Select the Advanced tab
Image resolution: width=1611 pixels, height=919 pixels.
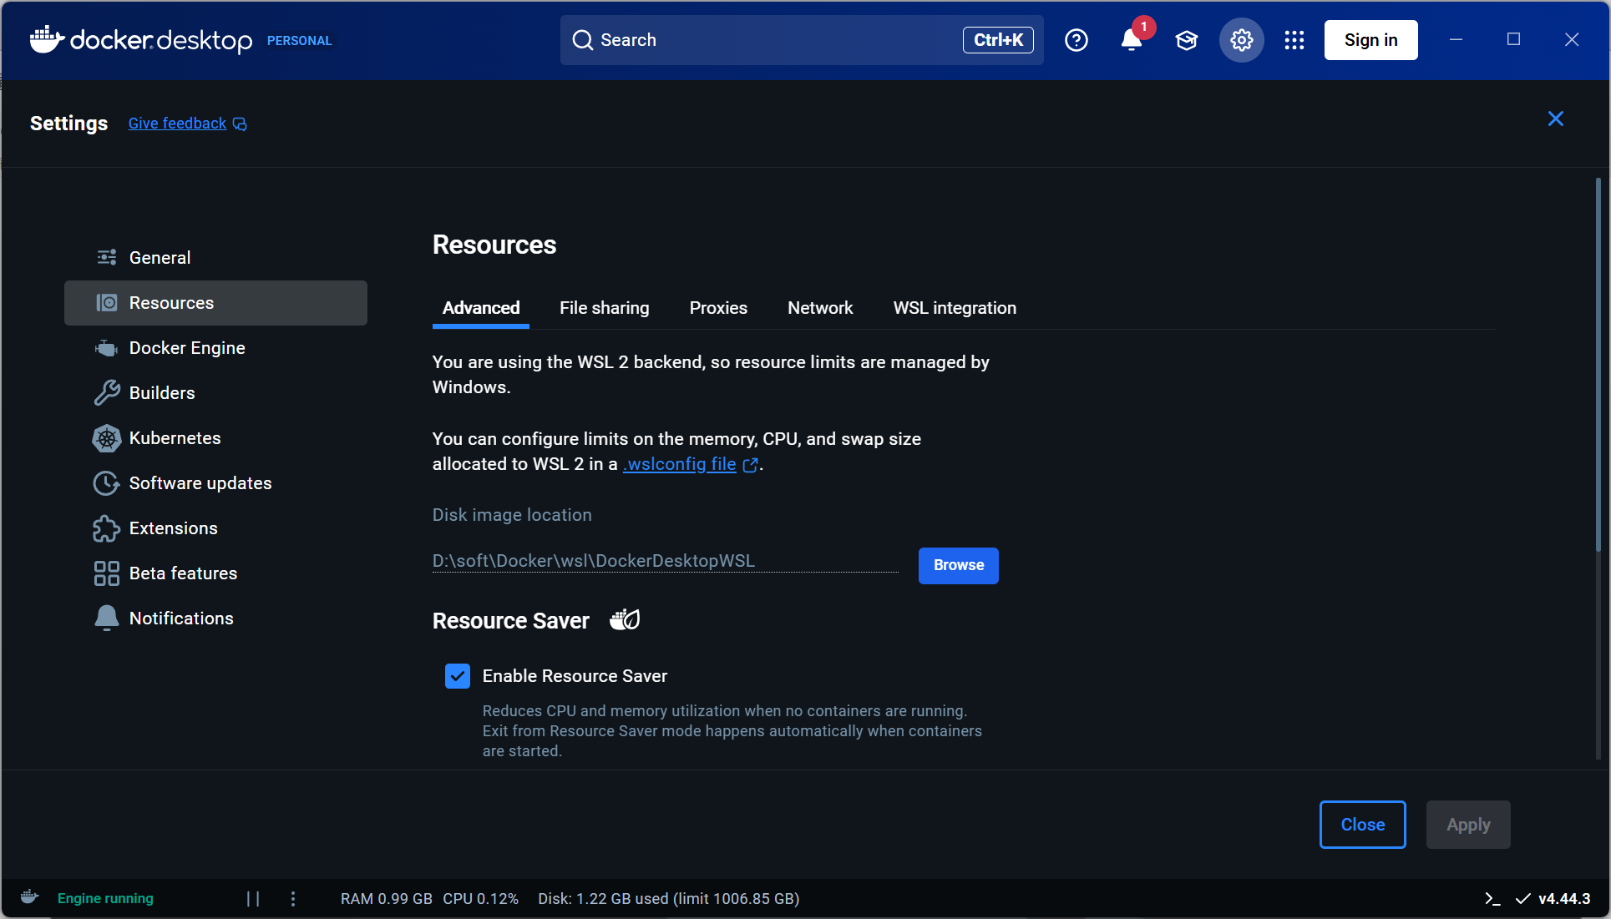pyautogui.click(x=481, y=308)
